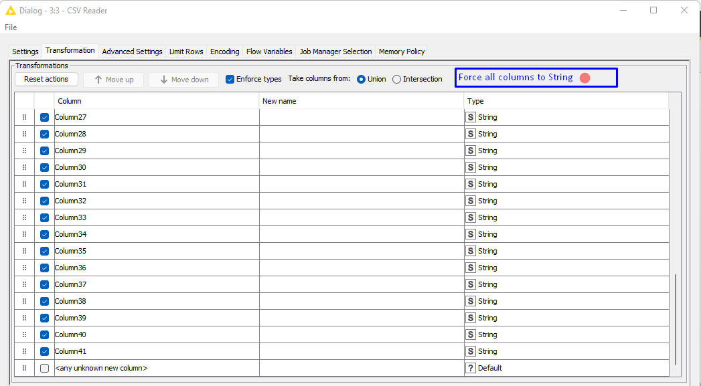The image size is (701, 386).
Task: Click the String type icon for Column35
Action: click(470, 251)
